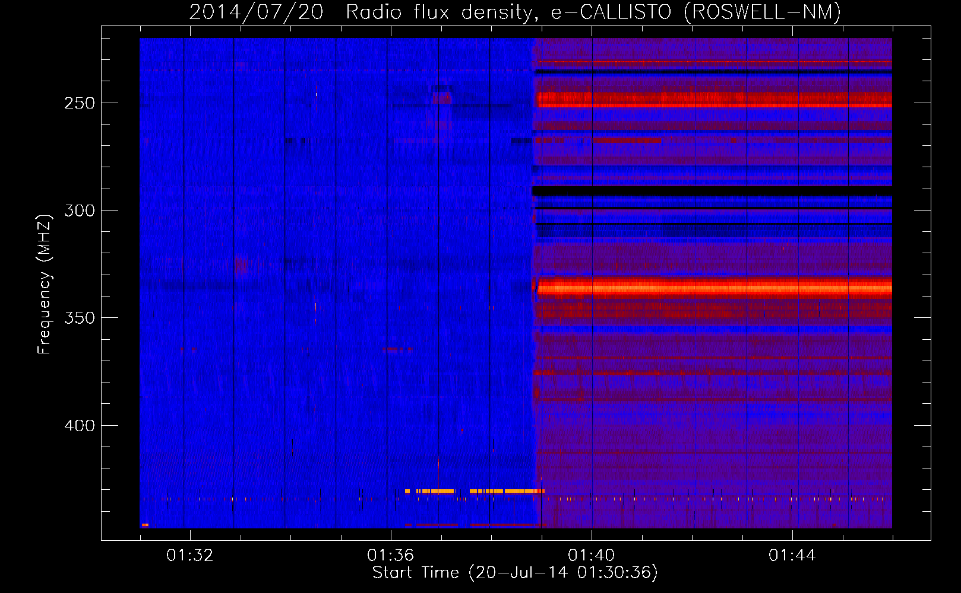Image resolution: width=961 pixels, height=593 pixels.
Task: Click the 'Start Time (20-Jul-14 01:30:36)' label
Action: pos(515,573)
